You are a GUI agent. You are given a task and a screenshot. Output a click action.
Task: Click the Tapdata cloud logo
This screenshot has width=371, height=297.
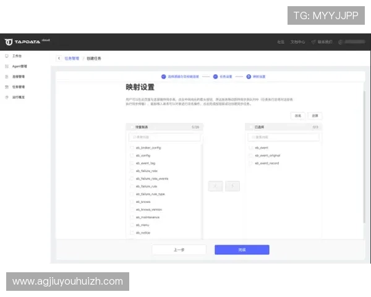27,41
